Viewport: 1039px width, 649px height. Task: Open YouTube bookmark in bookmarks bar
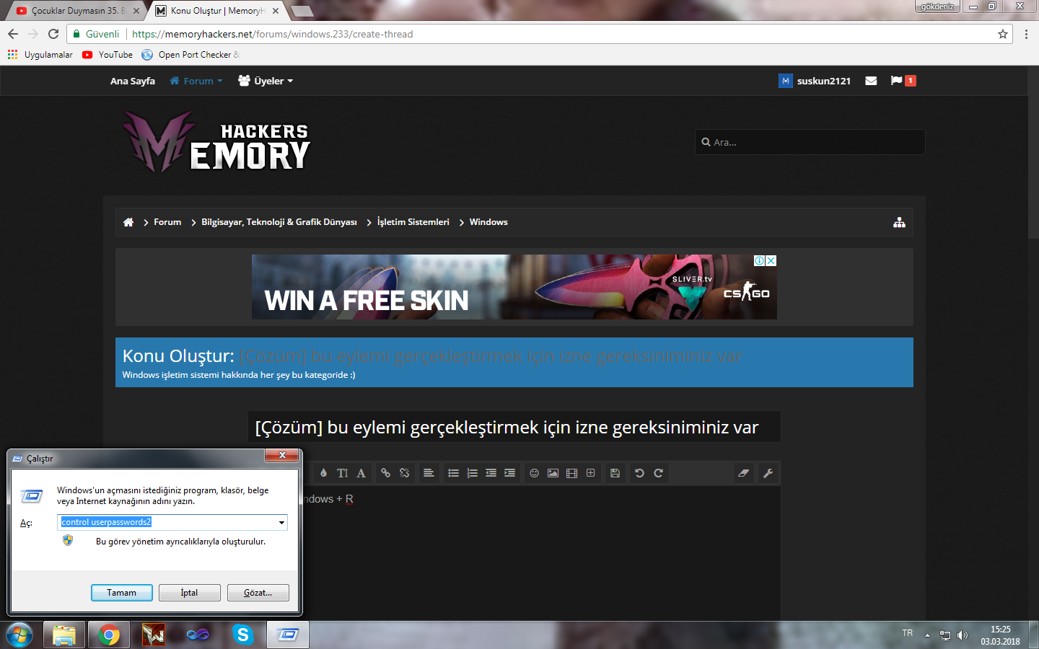(x=108, y=55)
